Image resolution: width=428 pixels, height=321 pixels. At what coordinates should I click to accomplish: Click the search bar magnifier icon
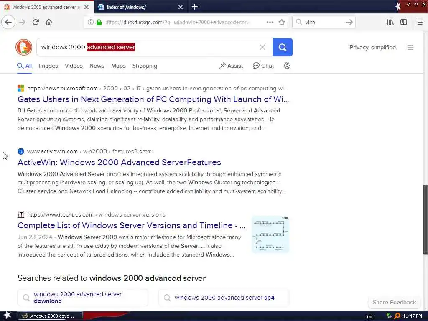coord(299,22)
